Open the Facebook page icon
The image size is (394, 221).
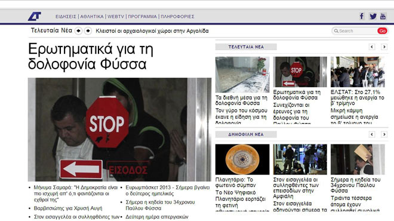[362, 16]
